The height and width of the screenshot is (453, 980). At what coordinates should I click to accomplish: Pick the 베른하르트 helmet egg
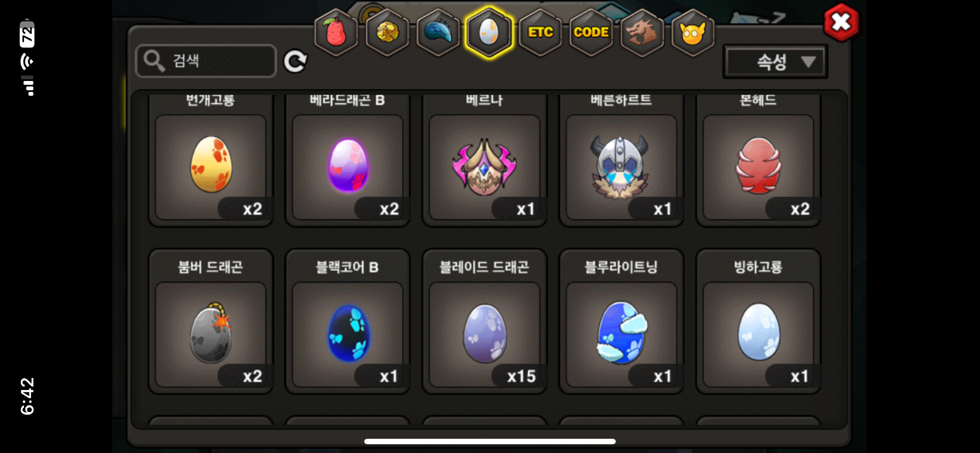[621, 160]
